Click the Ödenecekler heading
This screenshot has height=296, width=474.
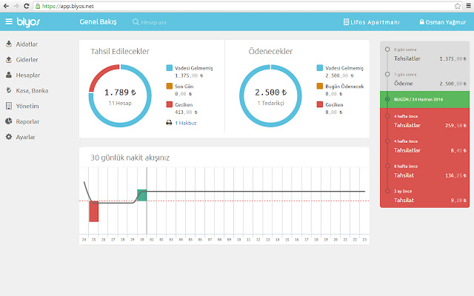click(270, 51)
